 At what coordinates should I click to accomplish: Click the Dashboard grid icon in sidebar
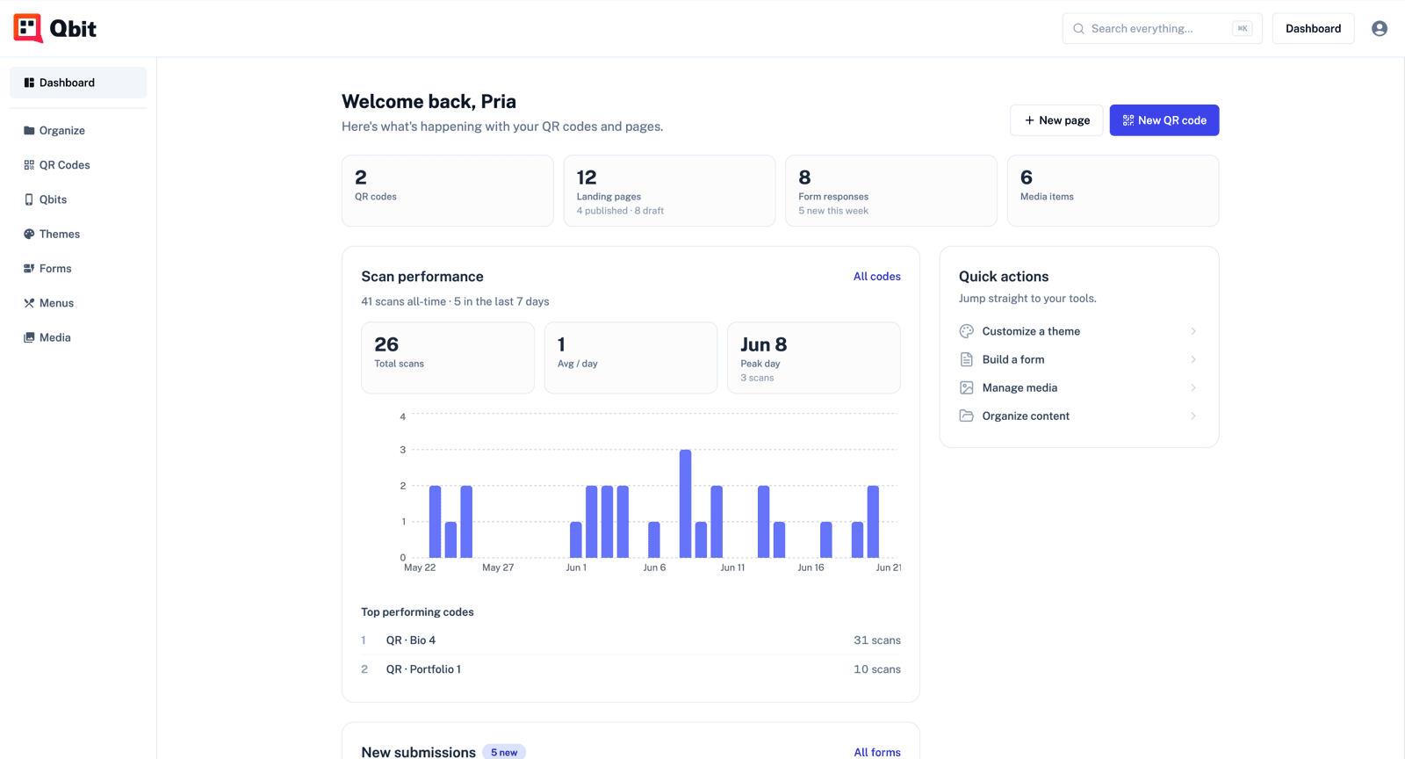click(x=29, y=83)
